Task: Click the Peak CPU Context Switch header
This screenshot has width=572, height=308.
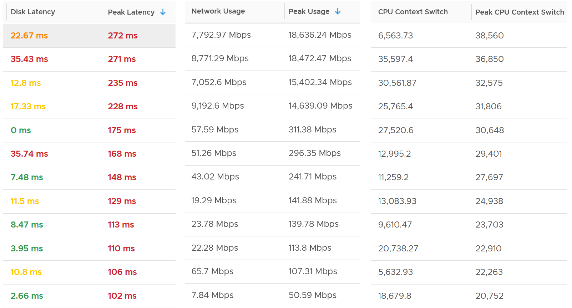Action: click(x=520, y=12)
